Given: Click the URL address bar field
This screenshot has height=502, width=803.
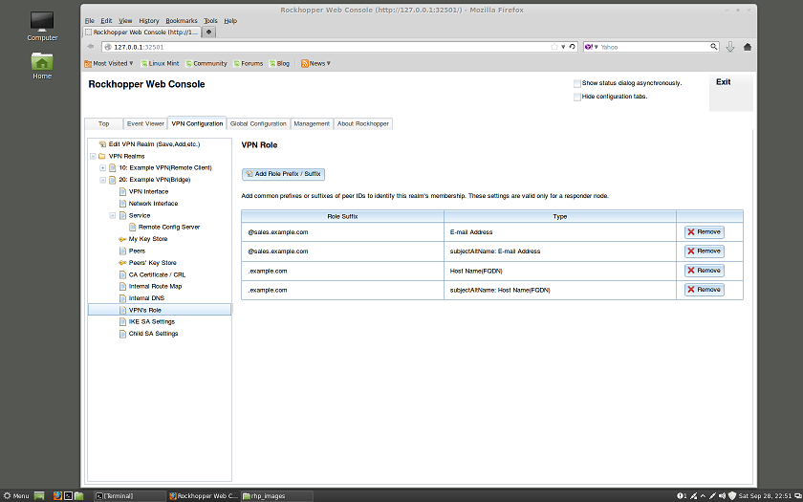Looking at the screenshot, I should (x=325, y=46).
